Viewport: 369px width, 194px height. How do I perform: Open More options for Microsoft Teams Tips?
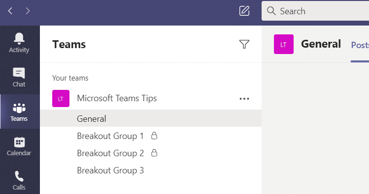click(x=244, y=99)
